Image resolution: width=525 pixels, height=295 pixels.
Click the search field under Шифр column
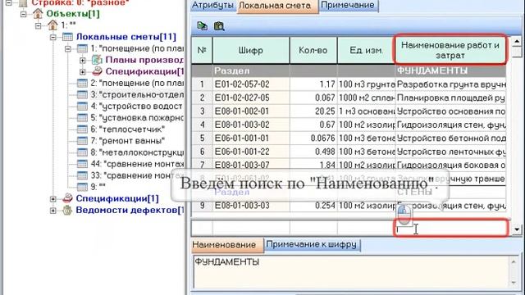click(x=251, y=228)
